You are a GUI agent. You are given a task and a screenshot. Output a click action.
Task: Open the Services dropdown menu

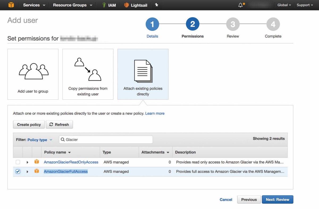coord(34,5)
